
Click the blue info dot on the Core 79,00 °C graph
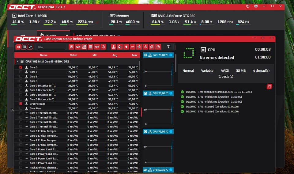pyautogui.click(x=171, y=55)
